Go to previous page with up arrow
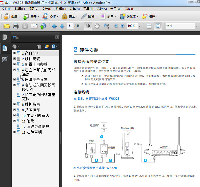This screenshot has width=200, height=187. click(x=54, y=26)
